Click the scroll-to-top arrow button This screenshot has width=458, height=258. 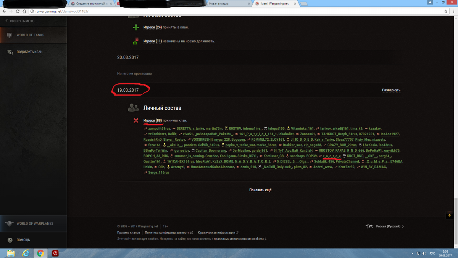tap(449, 216)
